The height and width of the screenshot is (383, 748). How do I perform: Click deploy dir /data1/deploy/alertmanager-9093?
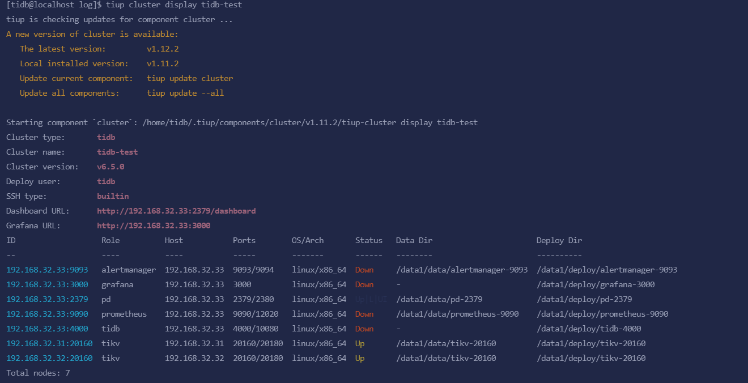click(x=607, y=270)
